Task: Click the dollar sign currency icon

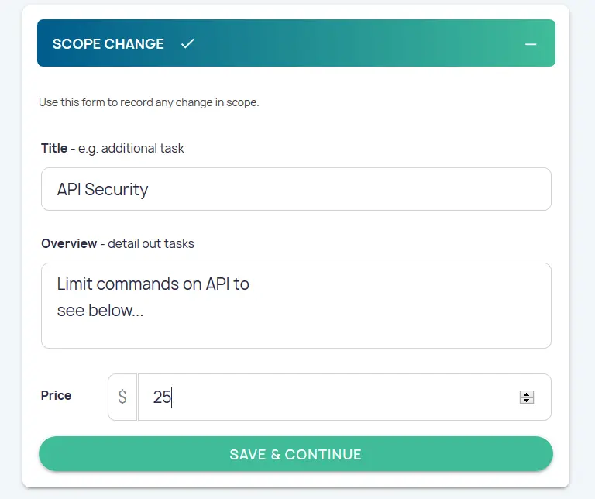Action: (x=122, y=397)
